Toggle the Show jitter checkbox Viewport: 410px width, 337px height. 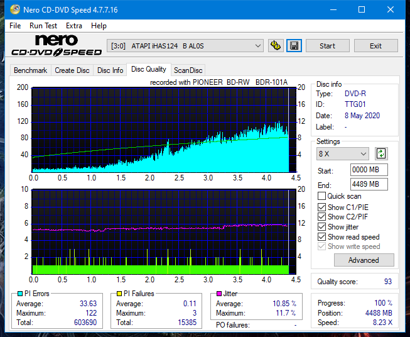click(321, 227)
